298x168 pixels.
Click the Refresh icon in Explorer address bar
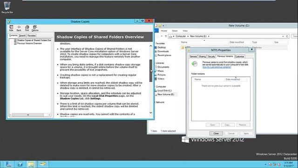(x=287, y=36)
